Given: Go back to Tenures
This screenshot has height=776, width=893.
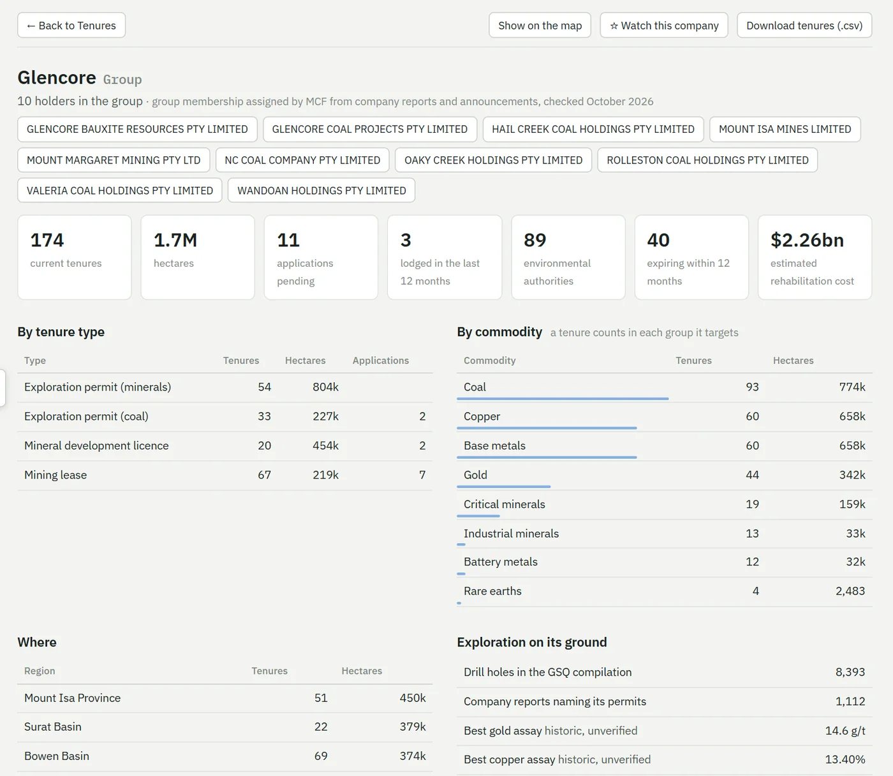Looking at the screenshot, I should (x=71, y=26).
